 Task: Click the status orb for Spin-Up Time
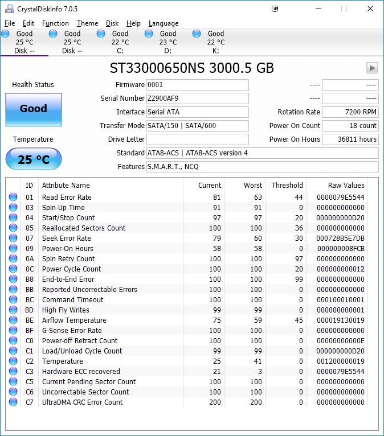13,207
